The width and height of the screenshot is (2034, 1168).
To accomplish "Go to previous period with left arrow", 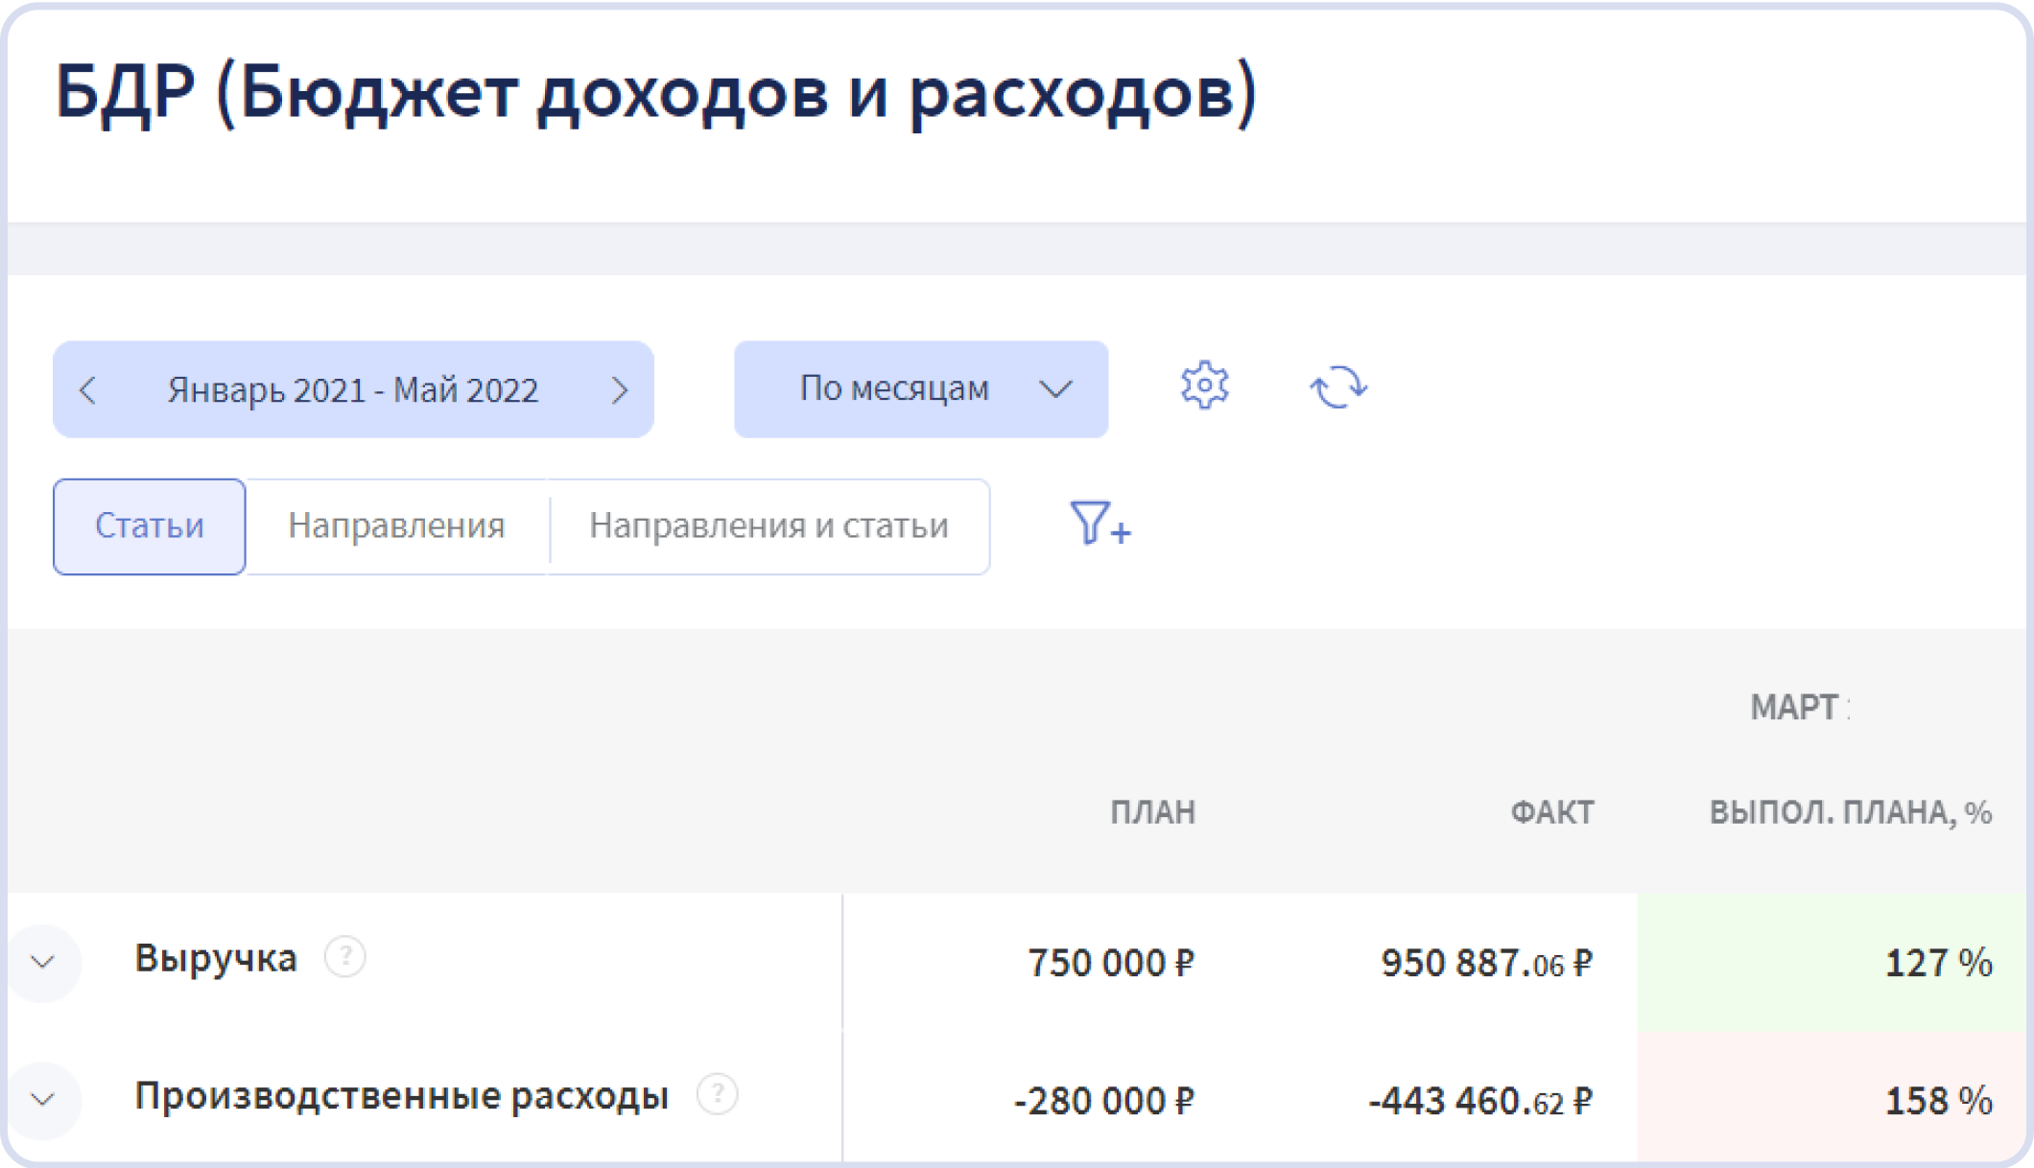I will pyautogui.click(x=88, y=390).
